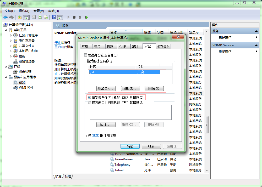Switch to the 常规 tab
This screenshot has height=187, width=262.
pyautogui.click(x=85, y=47)
